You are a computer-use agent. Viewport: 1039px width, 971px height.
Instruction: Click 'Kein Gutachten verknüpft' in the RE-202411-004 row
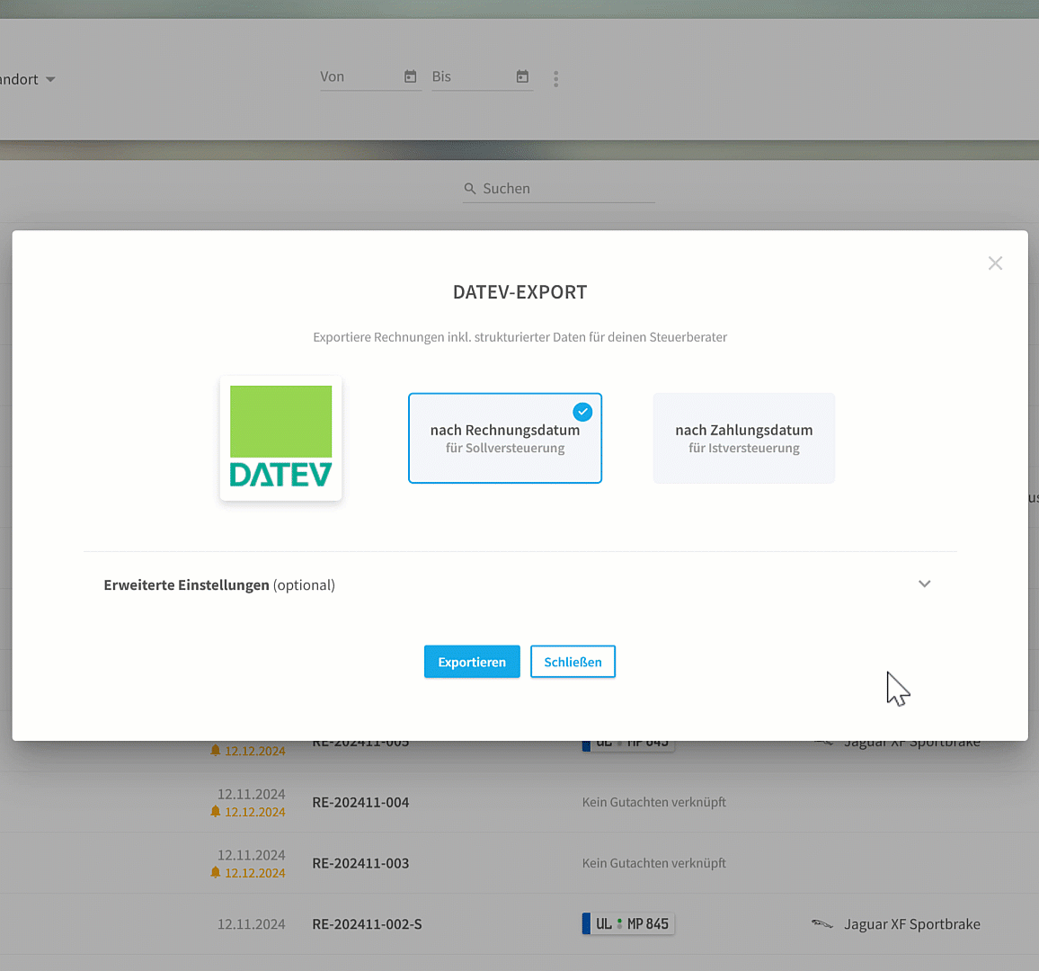point(654,802)
